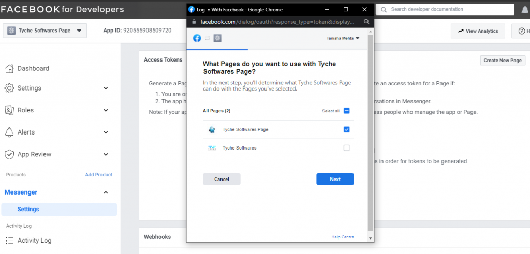This screenshot has height=254, width=530.
Task: Click the App ID number text
Action: coord(148,31)
